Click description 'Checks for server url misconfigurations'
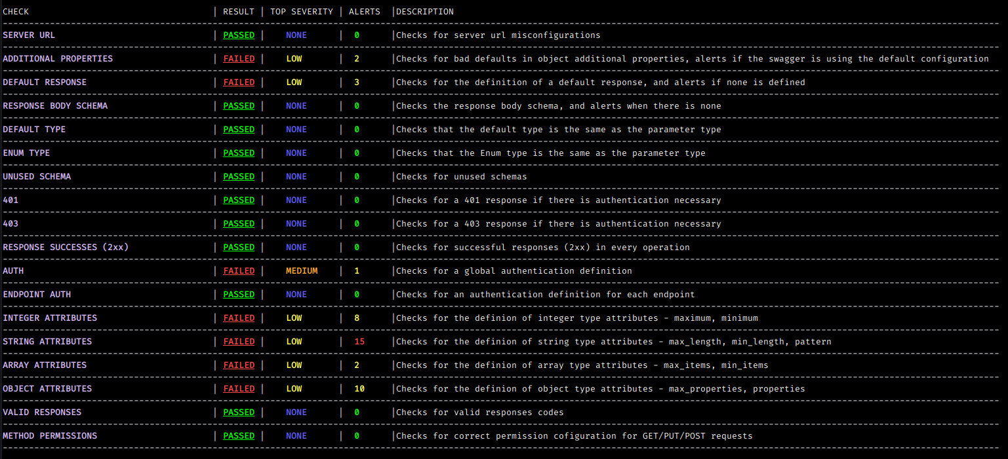 point(498,35)
